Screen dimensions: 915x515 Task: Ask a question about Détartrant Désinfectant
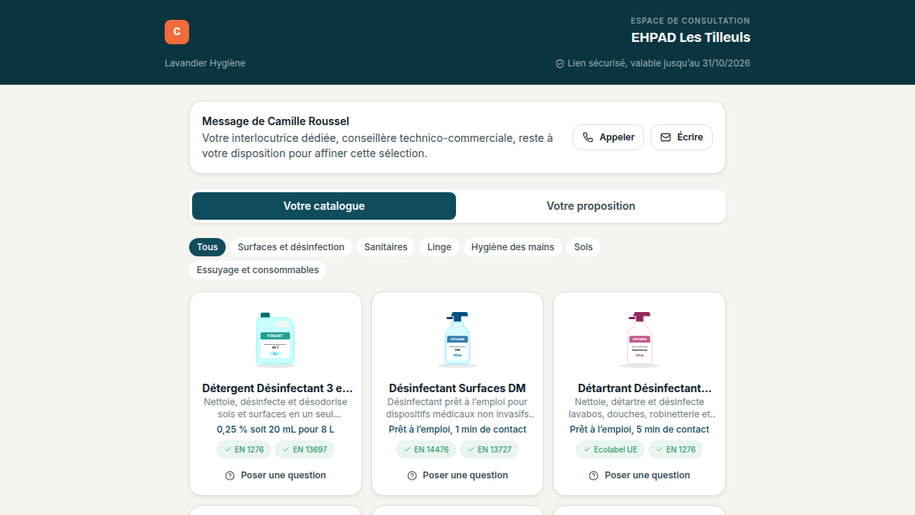click(x=639, y=475)
